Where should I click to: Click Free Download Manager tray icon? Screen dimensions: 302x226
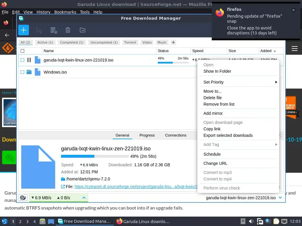(260, 221)
